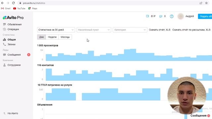Download Скачать отчёт, XLS

pyautogui.click(x=160, y=30)
